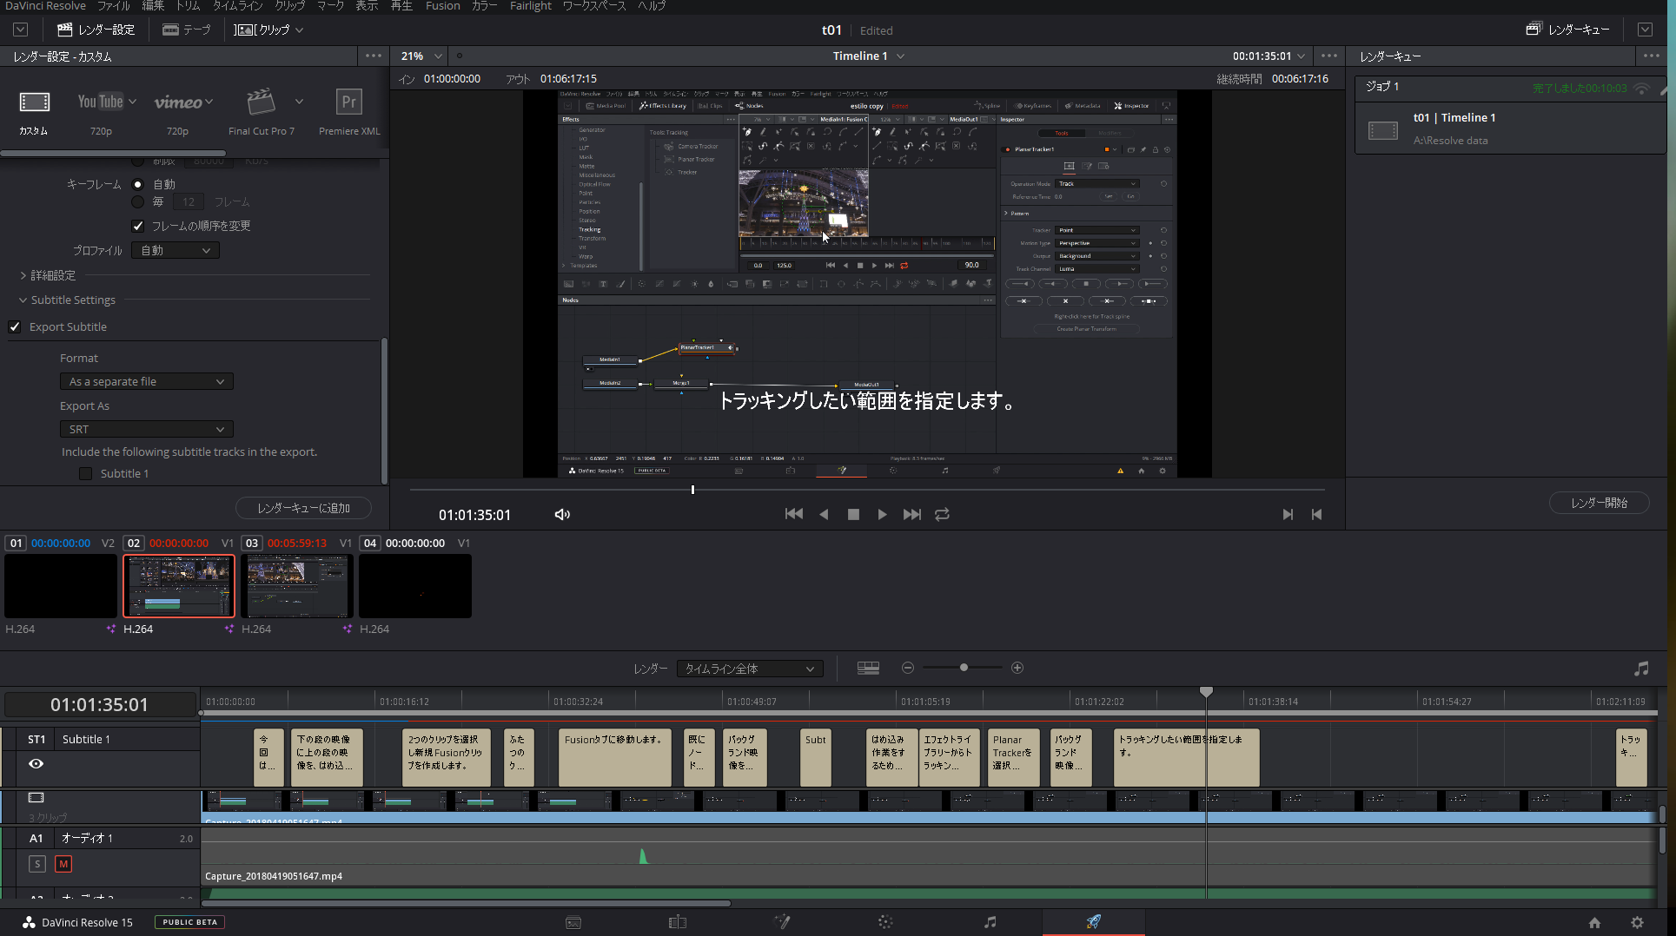This screenshot has height=936, width=1676.
Task: Choose the Vimeo render preset
Action: (178, 102)
